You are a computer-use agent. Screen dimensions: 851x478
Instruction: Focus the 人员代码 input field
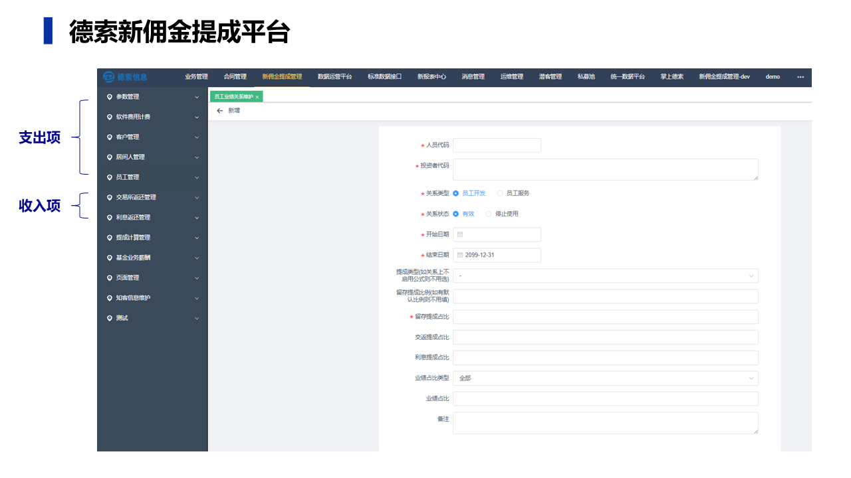coord(497,145)
